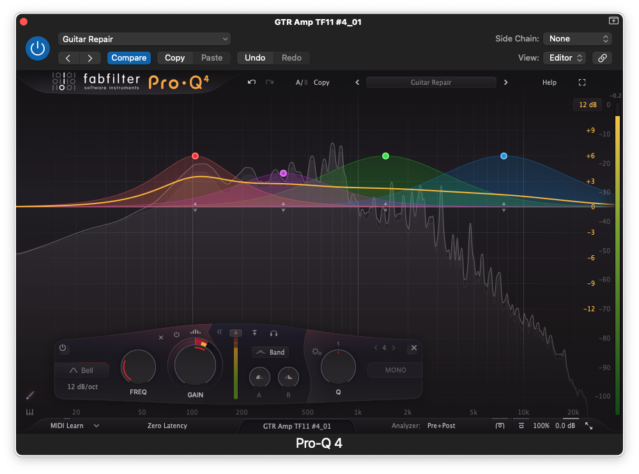Expand the View Editor dropdown
Viewport: 639px width, 474px height.
564,58
